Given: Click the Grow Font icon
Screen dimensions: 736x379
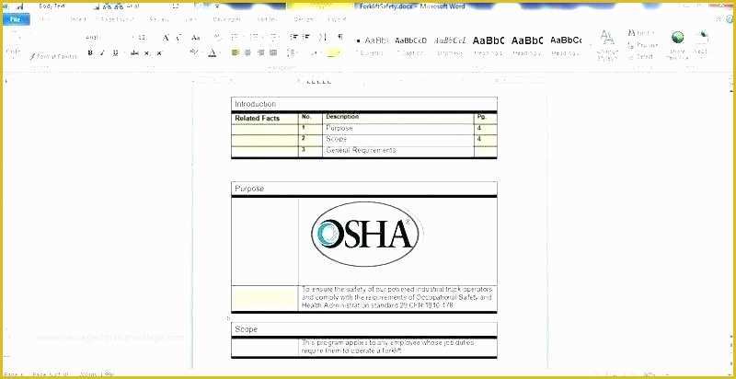Looking at the screenshot, I should point(166,38).
